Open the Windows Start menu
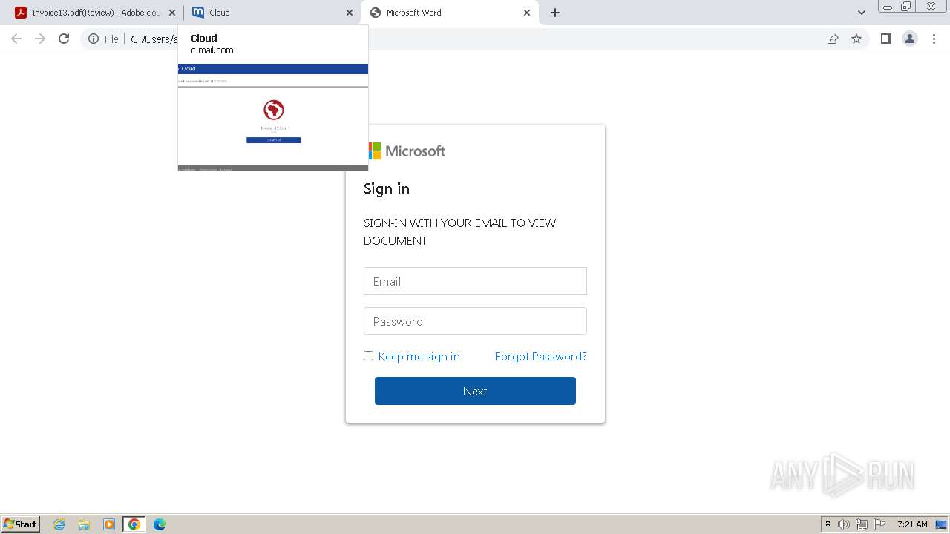Viewport: 950px width, 534px height. pos(21,524)
